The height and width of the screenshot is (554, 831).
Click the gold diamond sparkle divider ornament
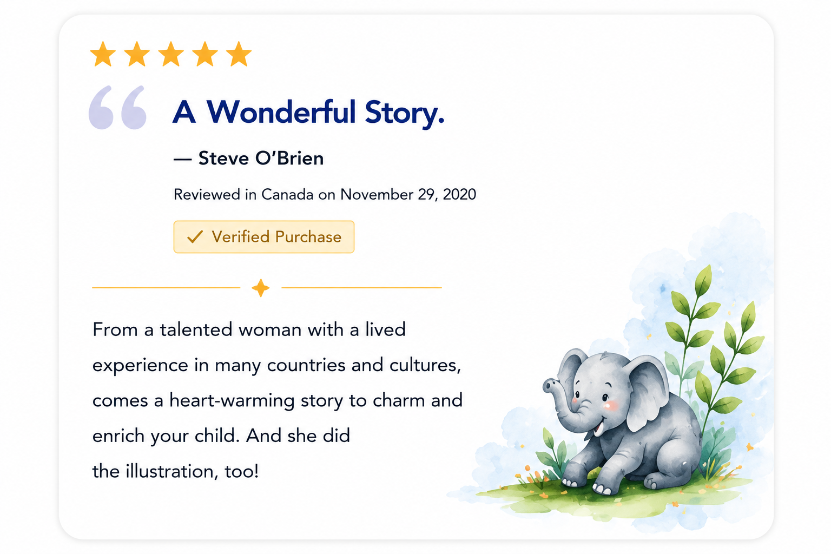[x=261, y=288]
